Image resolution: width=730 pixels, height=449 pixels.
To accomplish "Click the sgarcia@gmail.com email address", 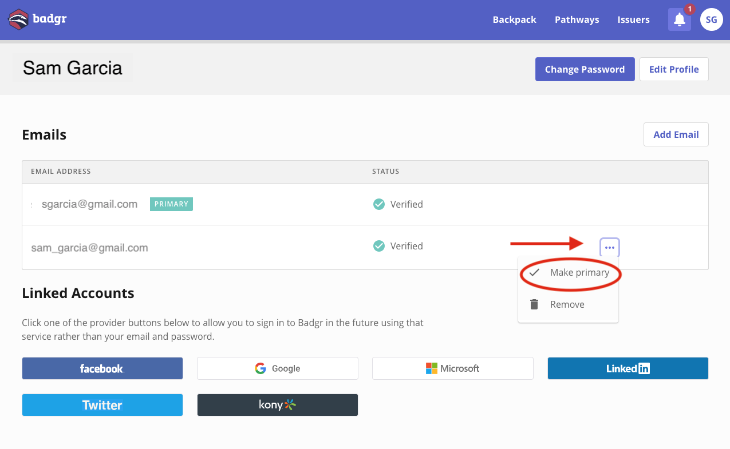I will tap(89, 204).
